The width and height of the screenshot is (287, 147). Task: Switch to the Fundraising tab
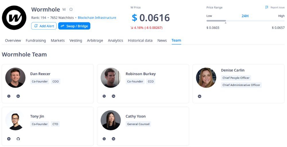pyautogui.click(x=36, y=41)
